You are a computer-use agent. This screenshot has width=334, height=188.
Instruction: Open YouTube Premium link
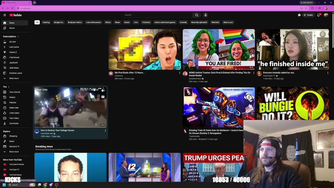[x=15, y=164]
